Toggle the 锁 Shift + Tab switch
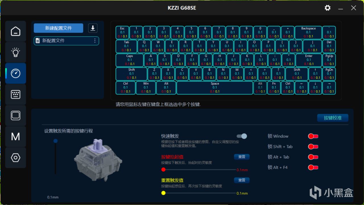The image size is (364, 205). tap(313, 147)
